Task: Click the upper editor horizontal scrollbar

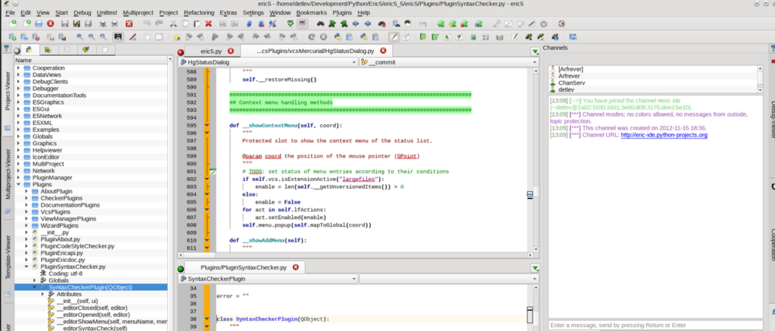Action: (x=356, y=254)
